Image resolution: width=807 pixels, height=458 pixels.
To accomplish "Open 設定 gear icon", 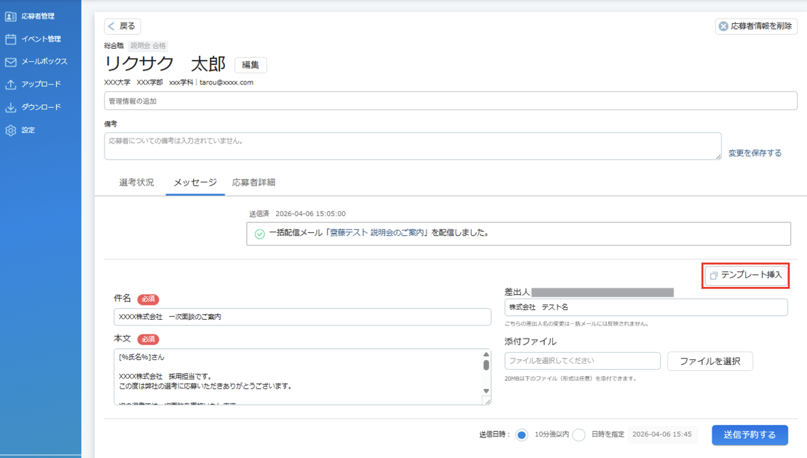I will (x=11, y=130).
